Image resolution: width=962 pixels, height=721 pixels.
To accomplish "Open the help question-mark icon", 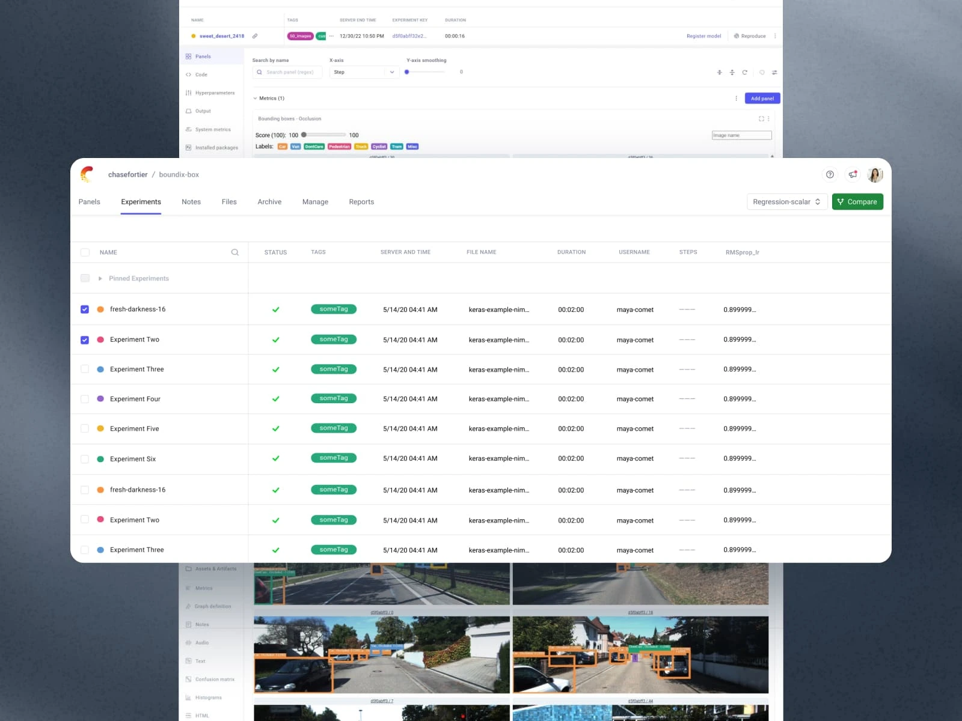I will (x=830, y=175).
